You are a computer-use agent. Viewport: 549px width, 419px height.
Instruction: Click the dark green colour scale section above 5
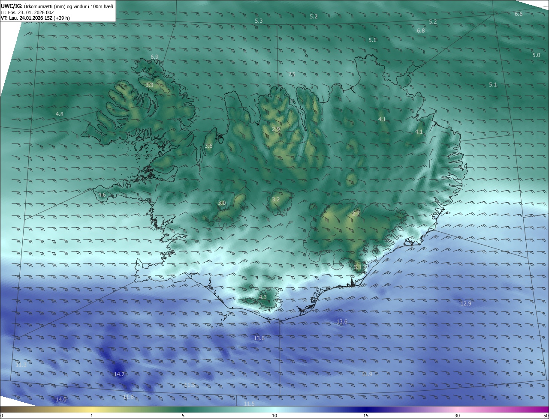click(183, 409)
